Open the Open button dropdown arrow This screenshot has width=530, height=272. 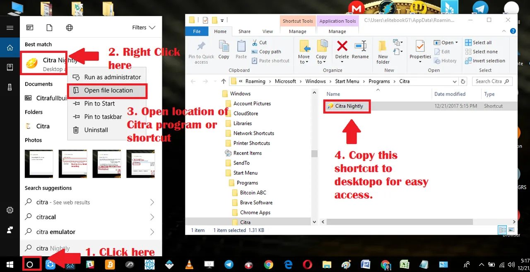(x=456, y=43)
